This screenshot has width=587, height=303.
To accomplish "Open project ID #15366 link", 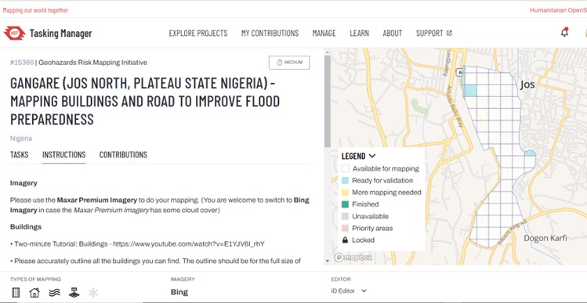I will point(22,63).
